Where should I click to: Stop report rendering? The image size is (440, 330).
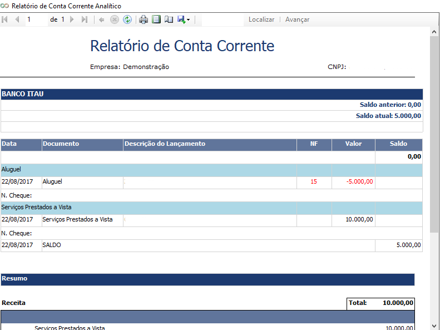click(114, 19)
